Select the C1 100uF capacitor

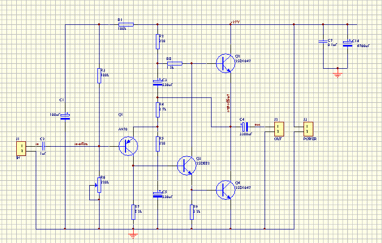(x=65, y=116)
